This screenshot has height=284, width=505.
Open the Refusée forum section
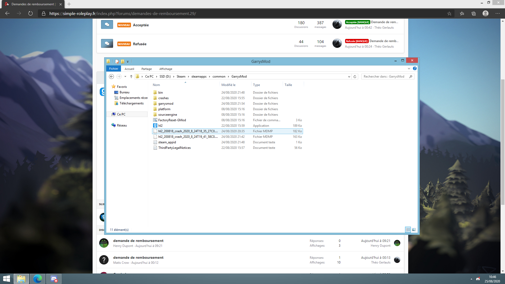pyautogui.click(x=140, y=44)
